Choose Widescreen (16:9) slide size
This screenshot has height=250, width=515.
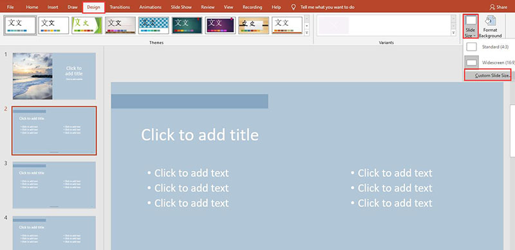pos(489,62)
